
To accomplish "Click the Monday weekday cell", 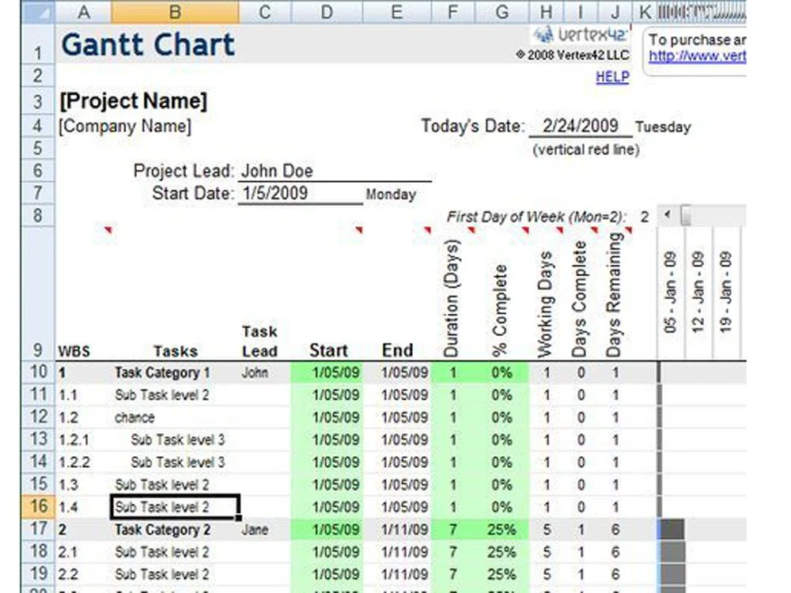I will click(391, 195).
